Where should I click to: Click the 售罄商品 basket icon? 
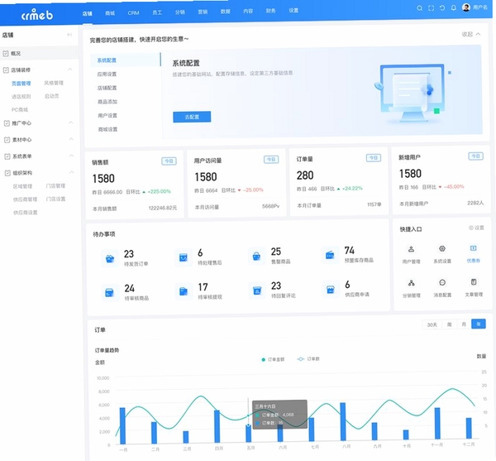point(256,256)
